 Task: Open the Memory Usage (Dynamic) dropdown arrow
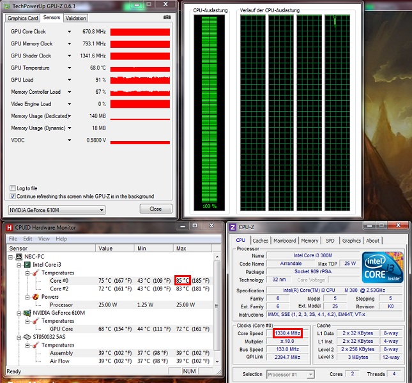[x=70, y=128]
